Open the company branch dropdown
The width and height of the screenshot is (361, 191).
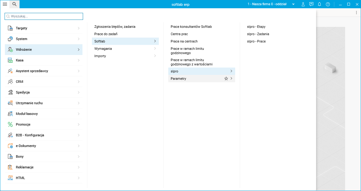pos(293,4)
